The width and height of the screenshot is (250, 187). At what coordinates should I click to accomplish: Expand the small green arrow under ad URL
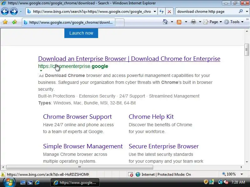click(x=41, y=71)
